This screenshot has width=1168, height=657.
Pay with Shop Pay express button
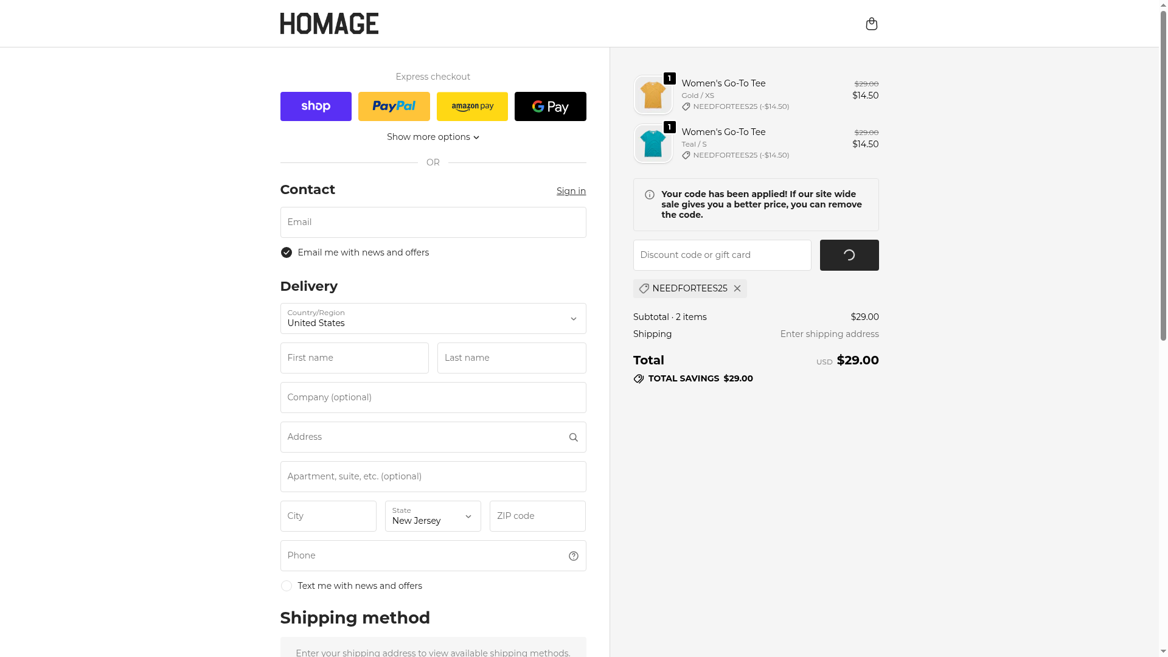click(316, 106)
